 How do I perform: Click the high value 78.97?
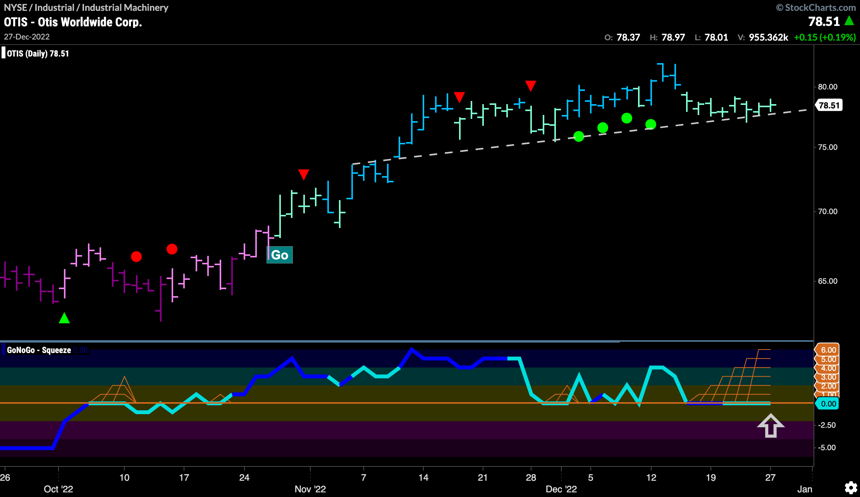[673, 38]
